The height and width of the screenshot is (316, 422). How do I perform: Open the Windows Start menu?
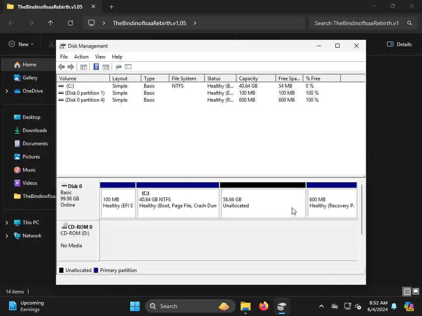coord(135,306)
